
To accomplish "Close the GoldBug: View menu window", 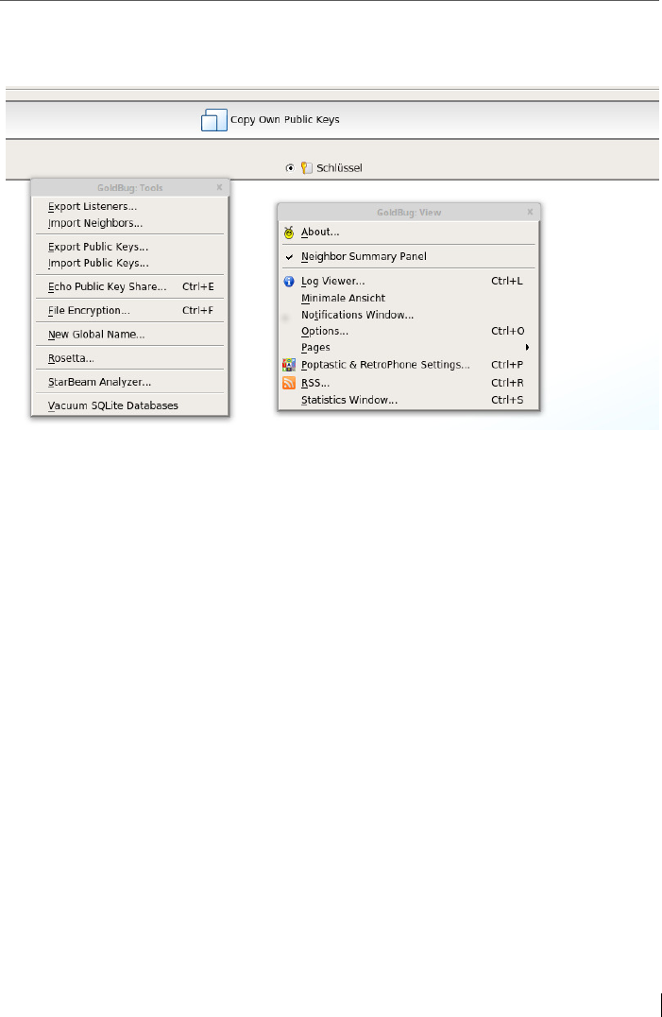I will [530, 212].
